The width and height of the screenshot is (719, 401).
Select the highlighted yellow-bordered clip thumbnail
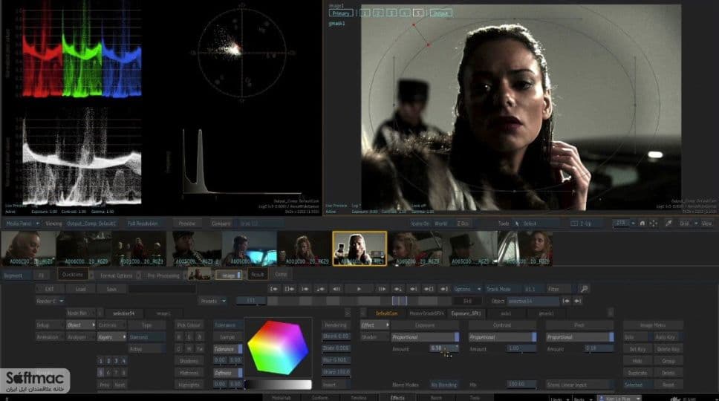tap(360, 248)
